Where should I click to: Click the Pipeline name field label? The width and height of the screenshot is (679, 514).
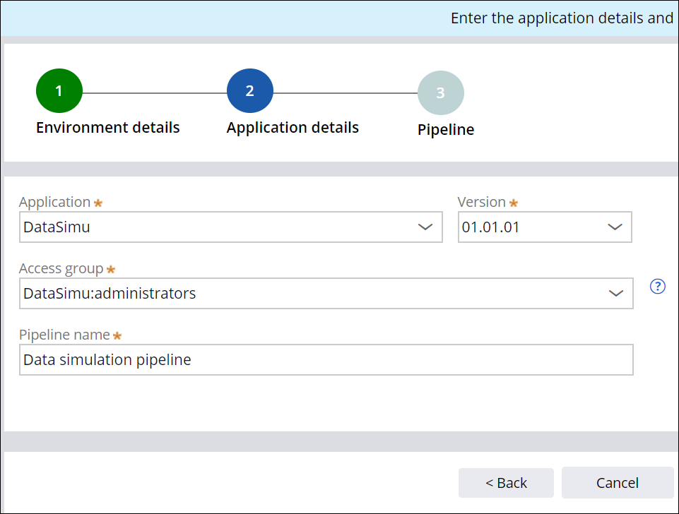tap(64, 335)
